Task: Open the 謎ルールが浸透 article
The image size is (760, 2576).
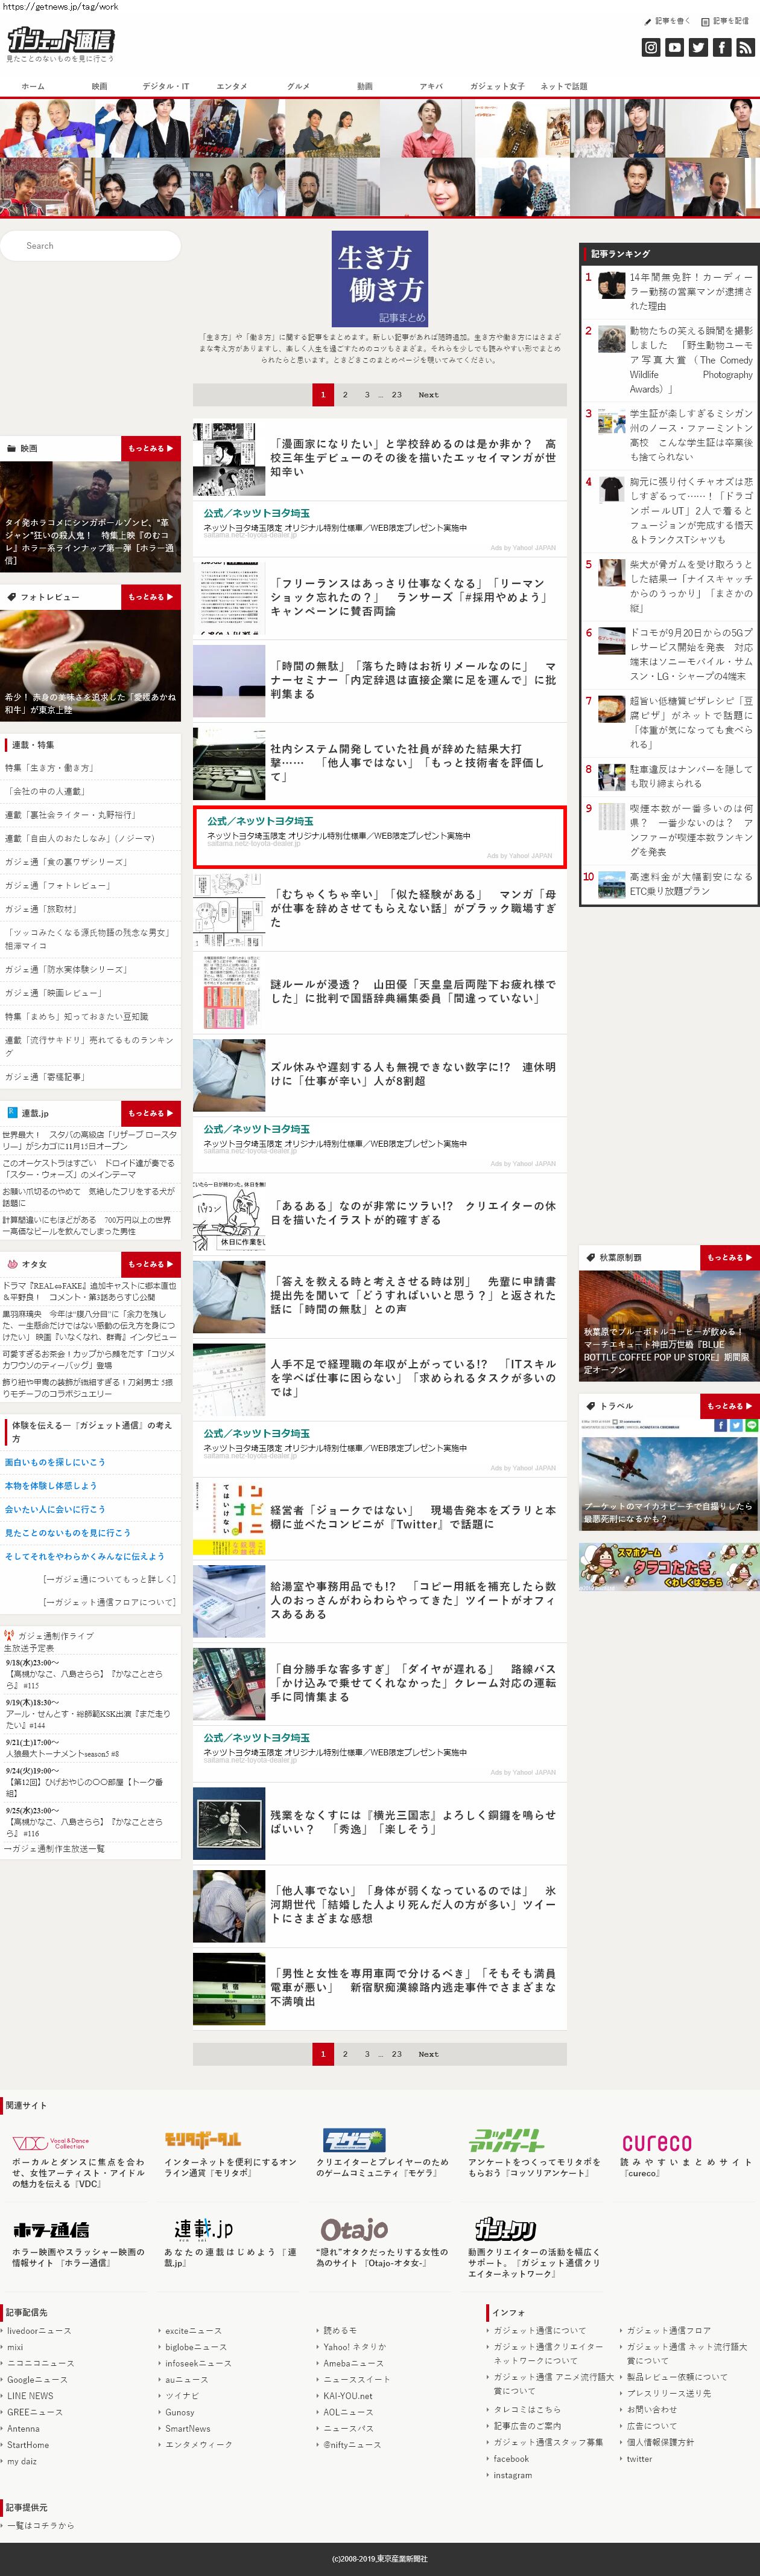Action: tap(413, 991)
